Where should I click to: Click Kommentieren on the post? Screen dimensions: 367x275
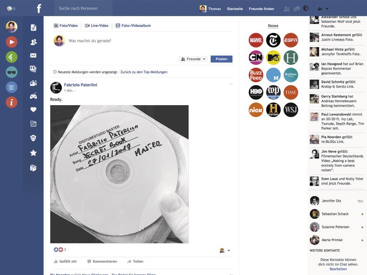click(x=102, y=262)
